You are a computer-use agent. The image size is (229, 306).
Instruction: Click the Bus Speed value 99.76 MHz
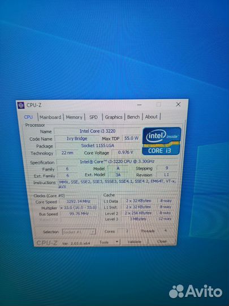point(79,214)
